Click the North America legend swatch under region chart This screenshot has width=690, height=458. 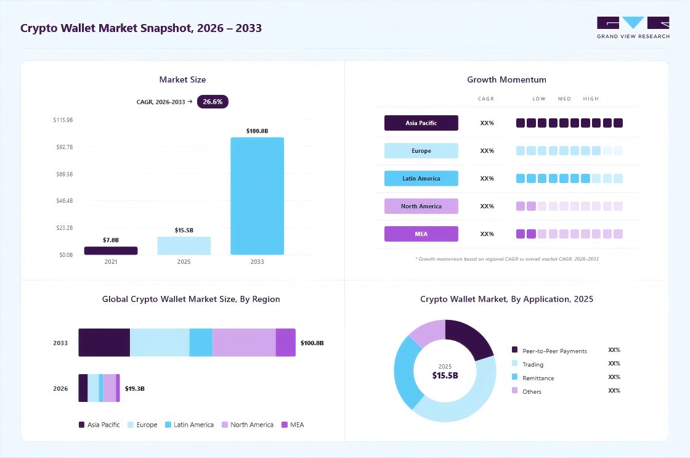[224, 425]
